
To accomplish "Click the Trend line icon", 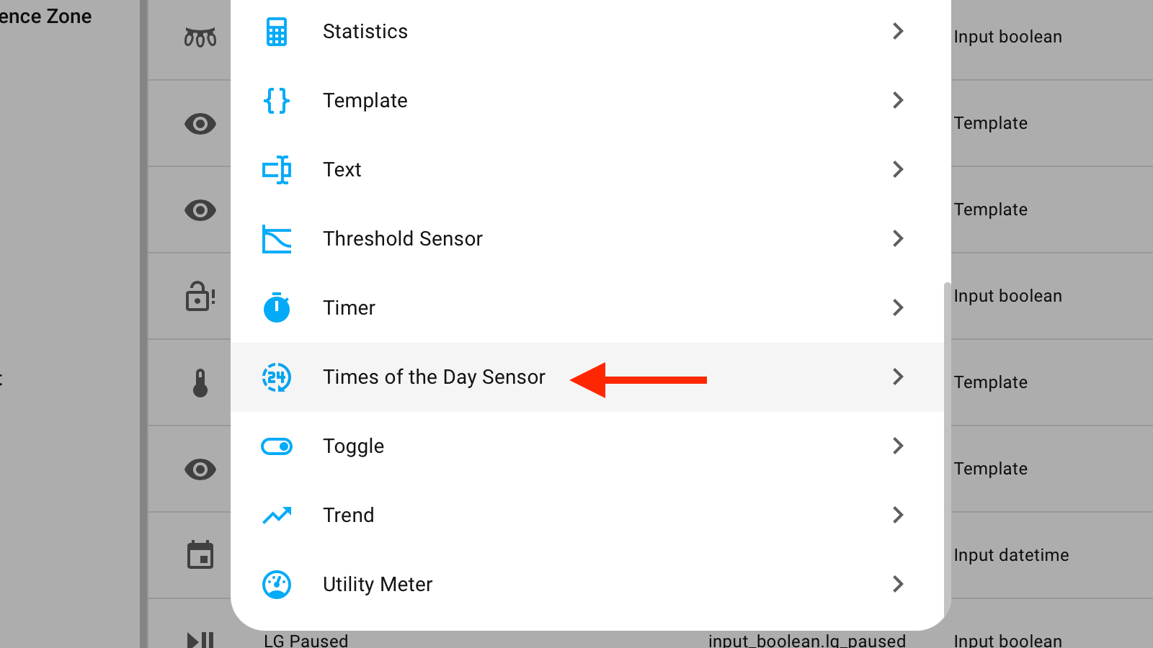I will click(x=277, y=516).
